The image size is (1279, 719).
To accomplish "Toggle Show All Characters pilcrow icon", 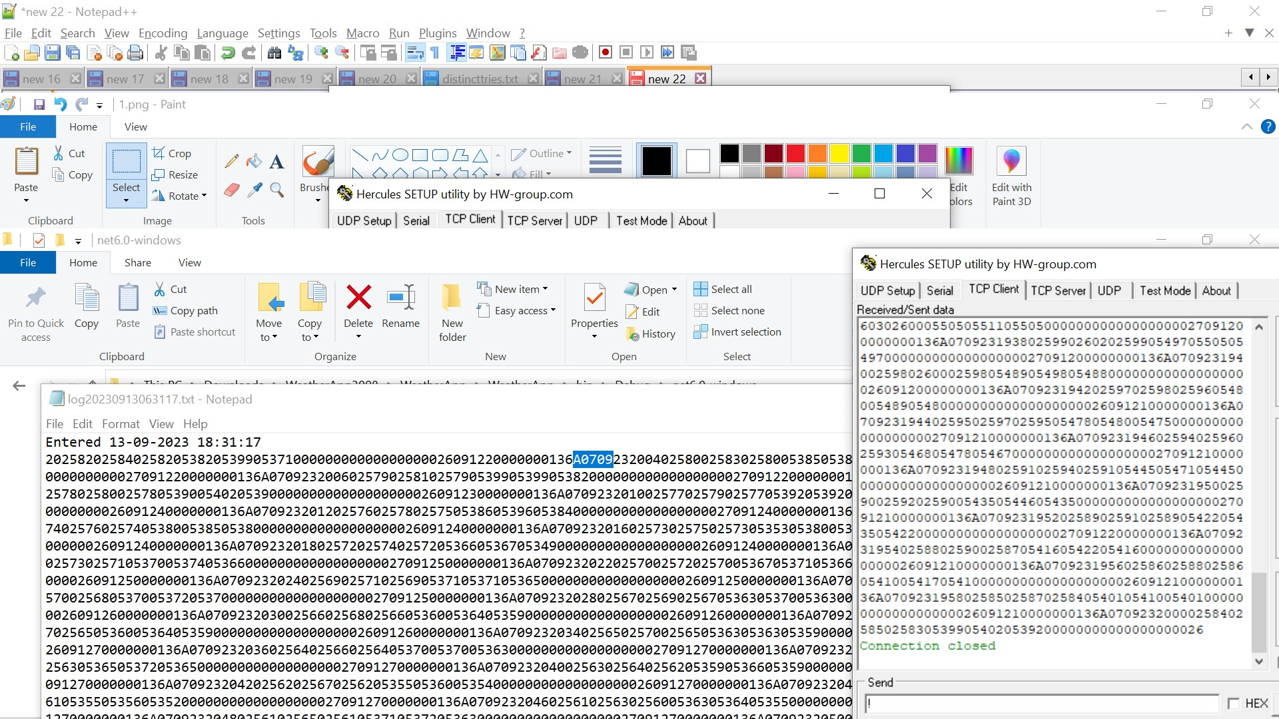I will click(x=435, y=53).
